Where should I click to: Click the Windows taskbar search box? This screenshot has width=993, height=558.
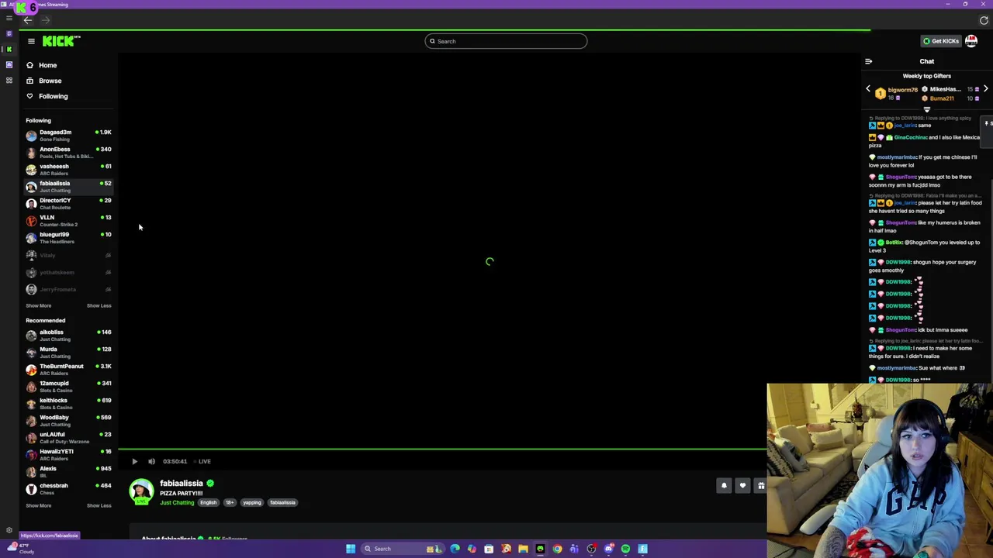pos(403,549)
